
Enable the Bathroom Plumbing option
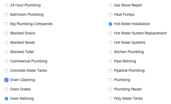coord(6,15)
